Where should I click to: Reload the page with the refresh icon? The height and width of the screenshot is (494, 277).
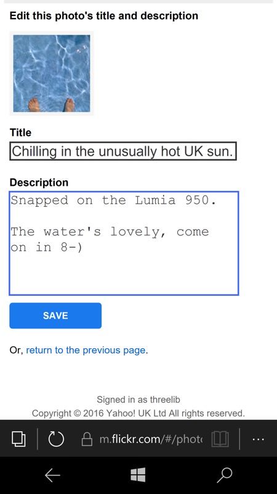pyautogui.click(x=56, y=439)
